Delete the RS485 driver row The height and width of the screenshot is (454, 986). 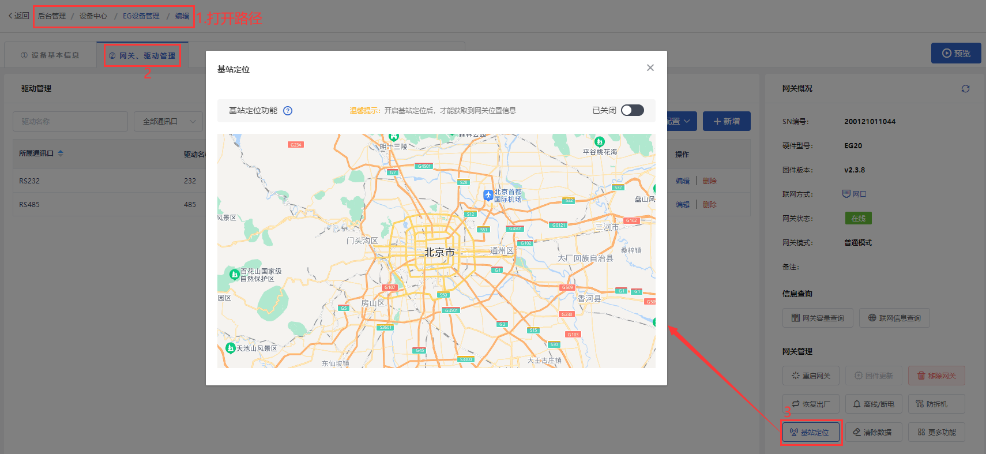(710, 205)
